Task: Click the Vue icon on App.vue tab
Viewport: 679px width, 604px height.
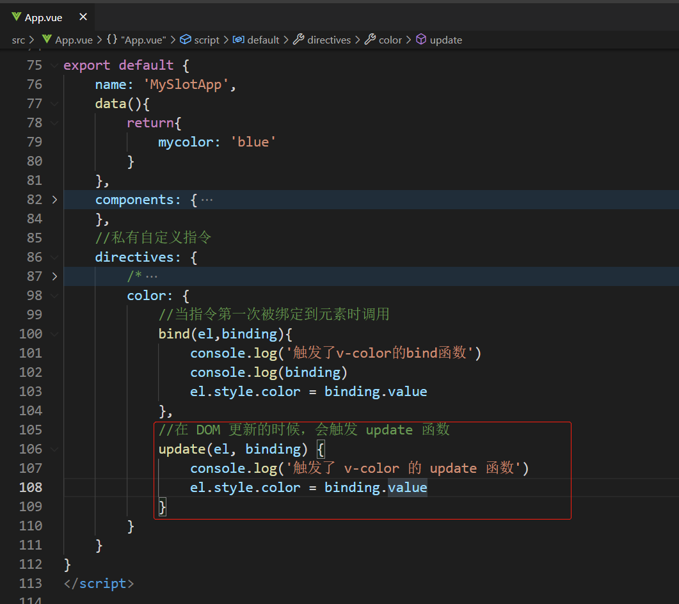Action: pyautogui.click(x=17, y=17)
